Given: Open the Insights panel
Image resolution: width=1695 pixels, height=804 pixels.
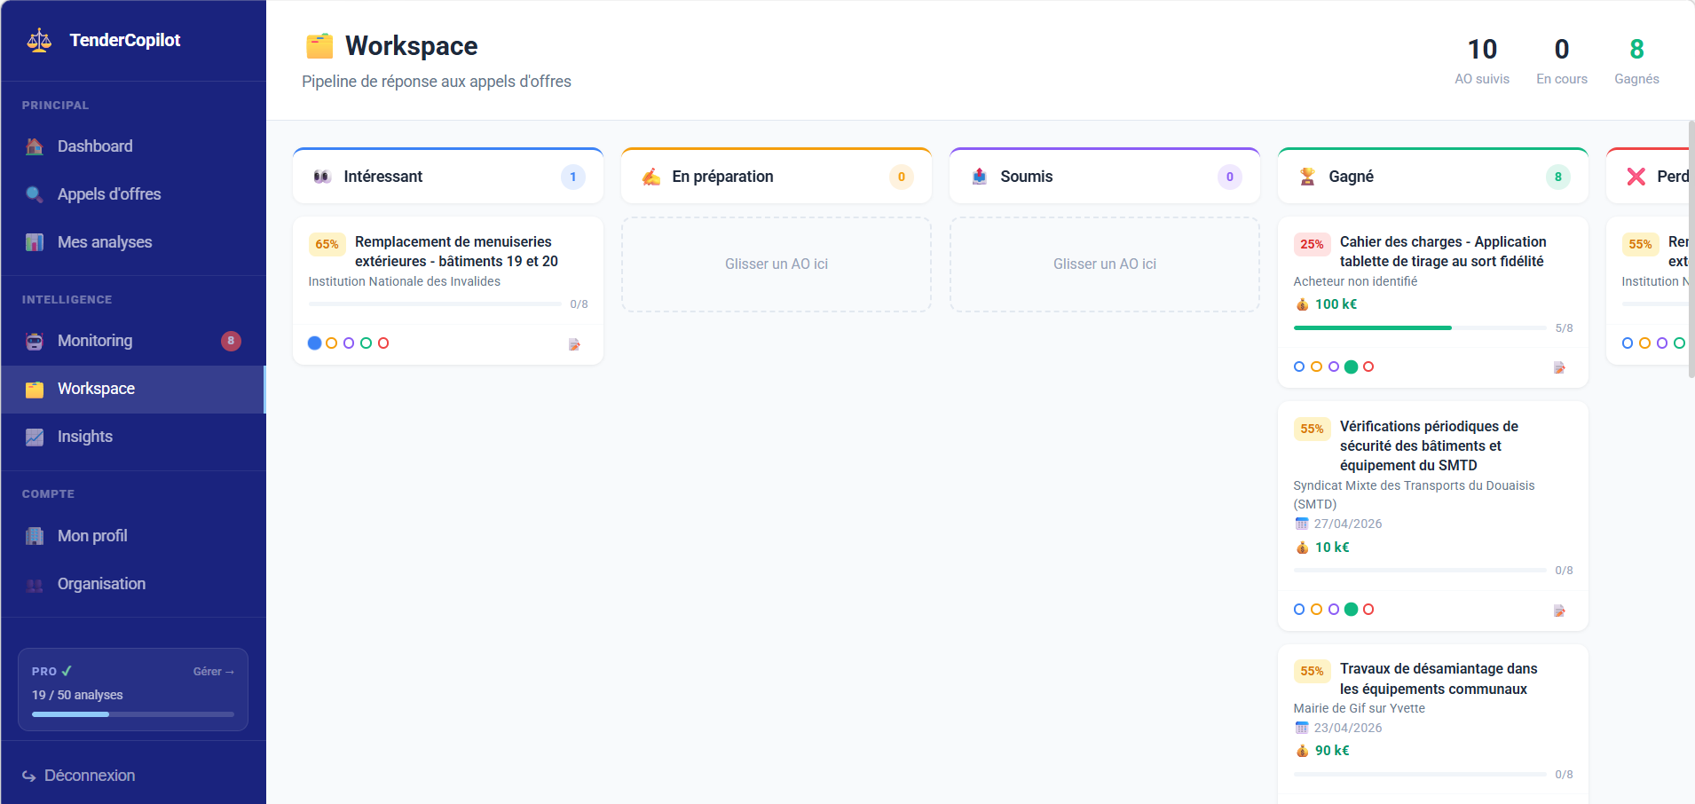Looking at the screenshot, I should click(84, 436).
